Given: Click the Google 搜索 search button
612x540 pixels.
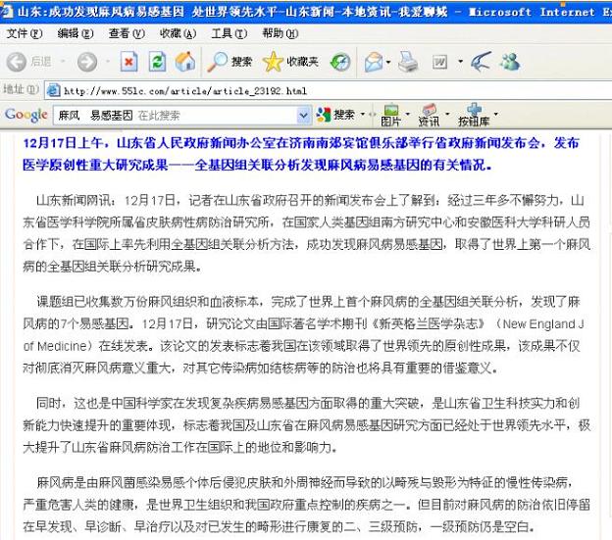Looking at the screenshot, I should 335,115.
